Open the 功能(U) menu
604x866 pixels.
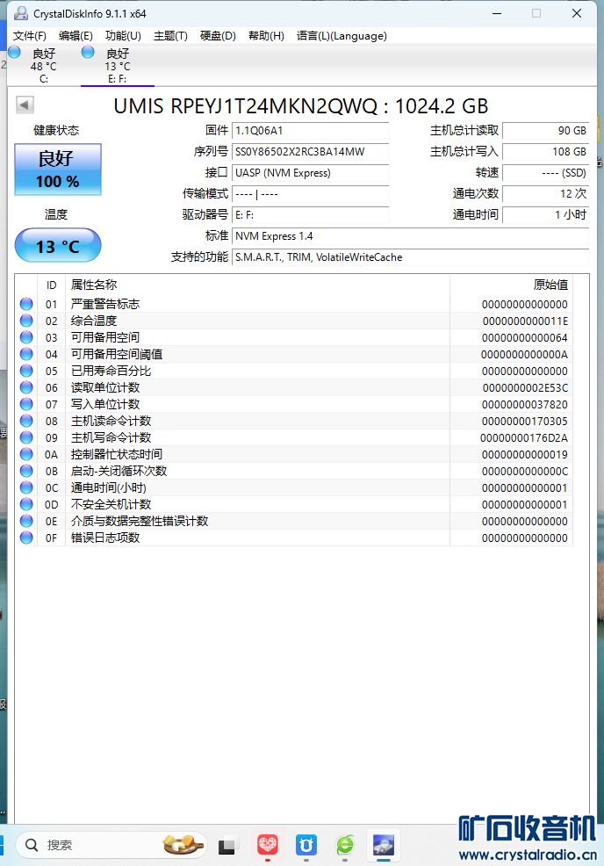point(123,36)
